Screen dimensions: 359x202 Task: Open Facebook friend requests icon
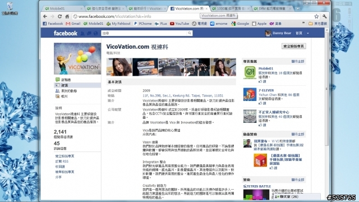[x=82, y=34]
